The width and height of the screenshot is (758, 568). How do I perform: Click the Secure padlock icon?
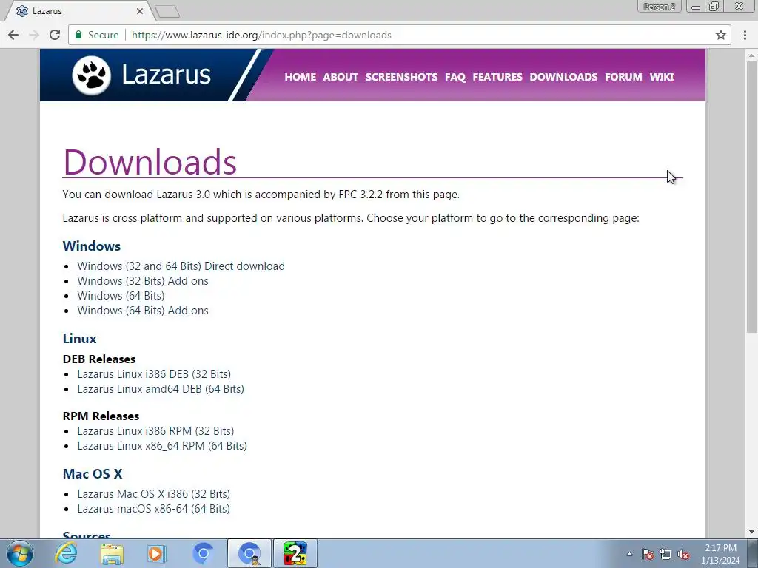(x=78, y=35)
